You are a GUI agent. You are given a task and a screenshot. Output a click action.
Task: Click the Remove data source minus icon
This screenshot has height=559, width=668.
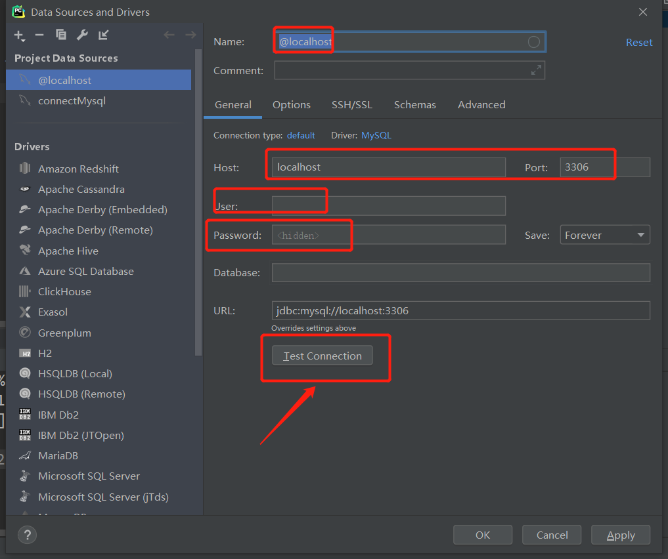(x=39, y=35)
